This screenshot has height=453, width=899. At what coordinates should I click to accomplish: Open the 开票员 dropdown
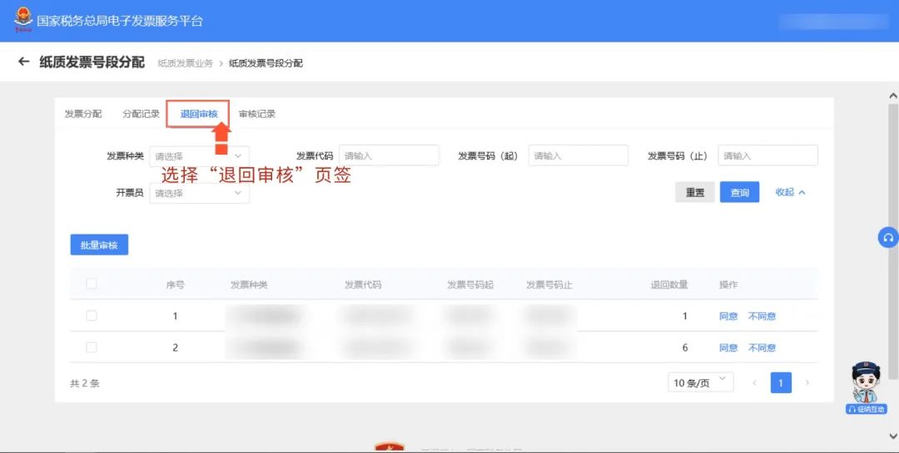[199, 193]
